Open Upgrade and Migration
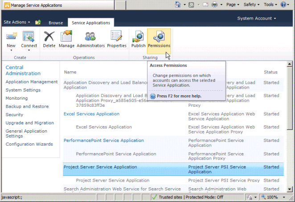 pyautogui.click(x=30, y=123)
